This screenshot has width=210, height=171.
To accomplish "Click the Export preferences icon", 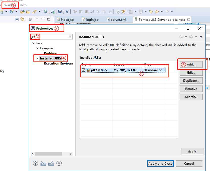I will (x=51, y=163).
